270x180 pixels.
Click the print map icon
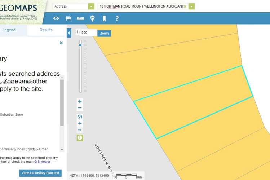pyautogui.click(x=68, y=18)
